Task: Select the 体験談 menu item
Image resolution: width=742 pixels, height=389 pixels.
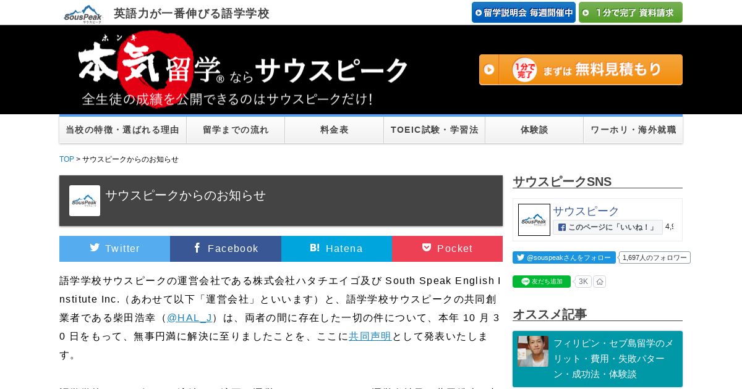Action: (534, 130)
